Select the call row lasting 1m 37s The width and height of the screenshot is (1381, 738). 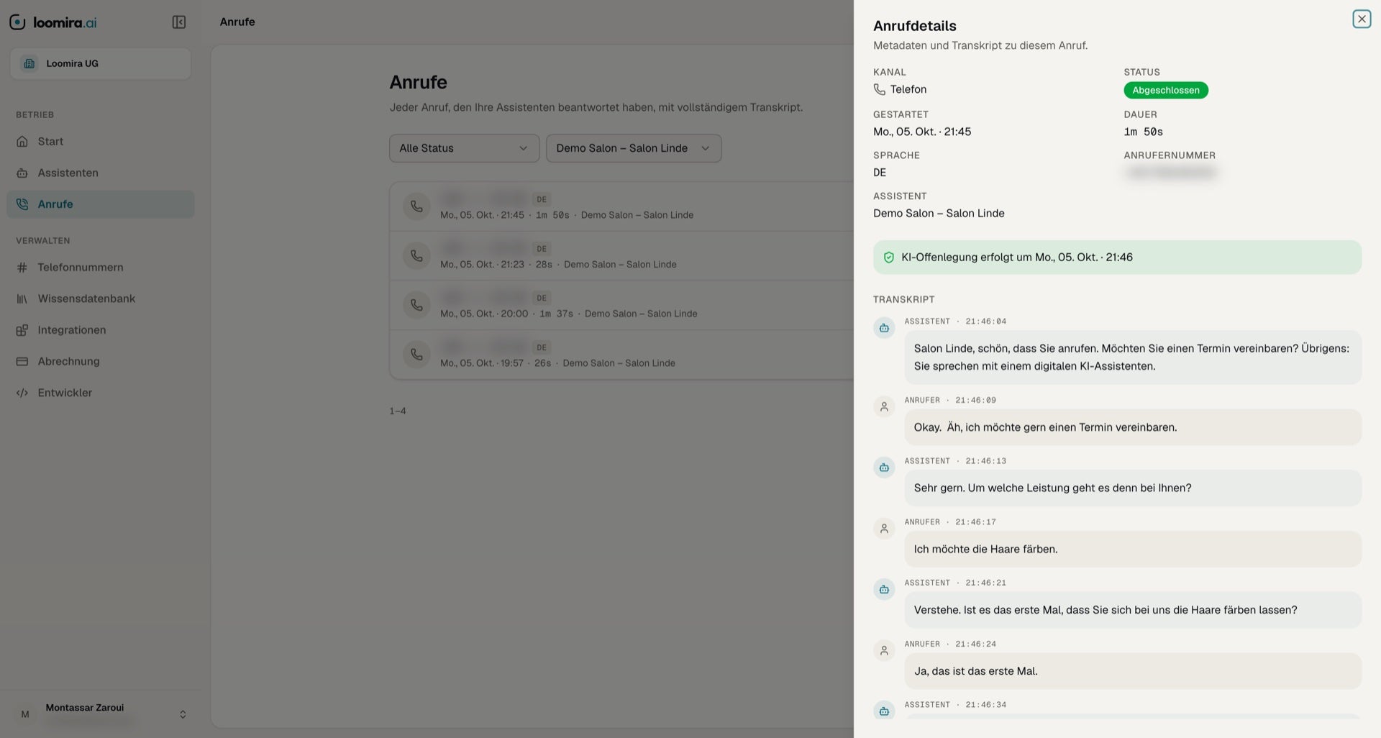tap(621, 306)
